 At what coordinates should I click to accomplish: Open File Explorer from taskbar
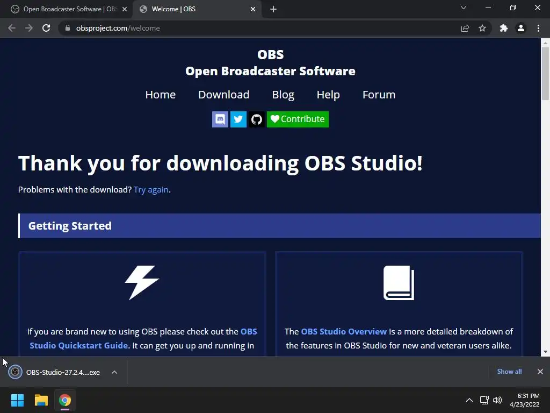point(41,400)
